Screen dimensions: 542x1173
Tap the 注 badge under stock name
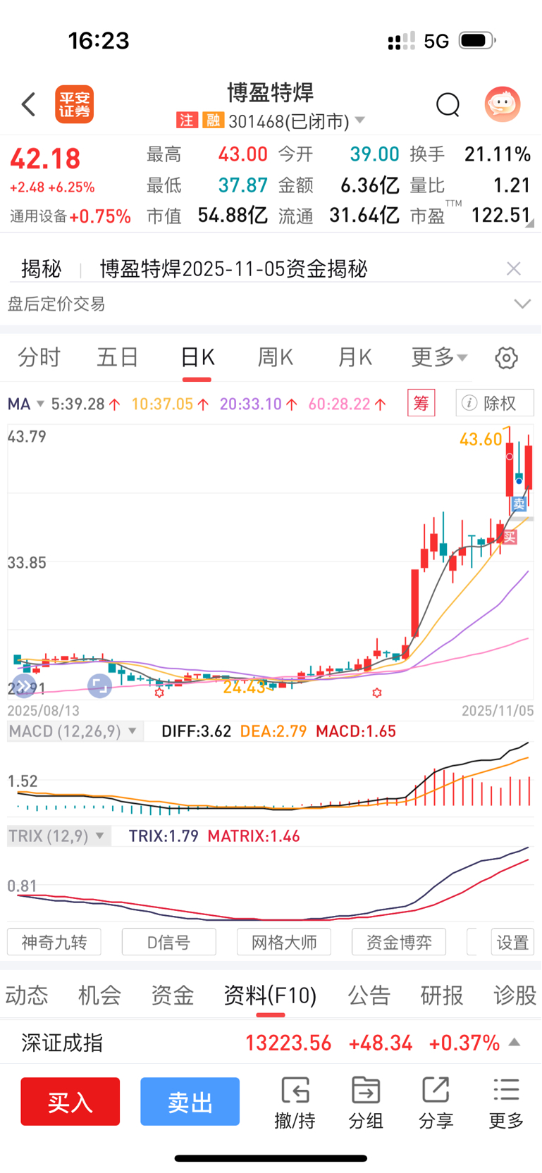coord(186,120)
